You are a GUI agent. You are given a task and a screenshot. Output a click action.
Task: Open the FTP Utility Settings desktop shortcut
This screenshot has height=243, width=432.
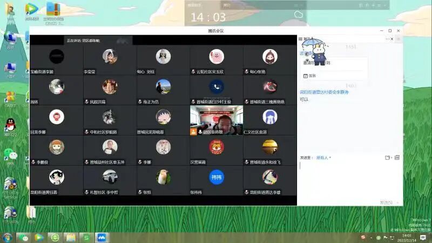(10, 188)
